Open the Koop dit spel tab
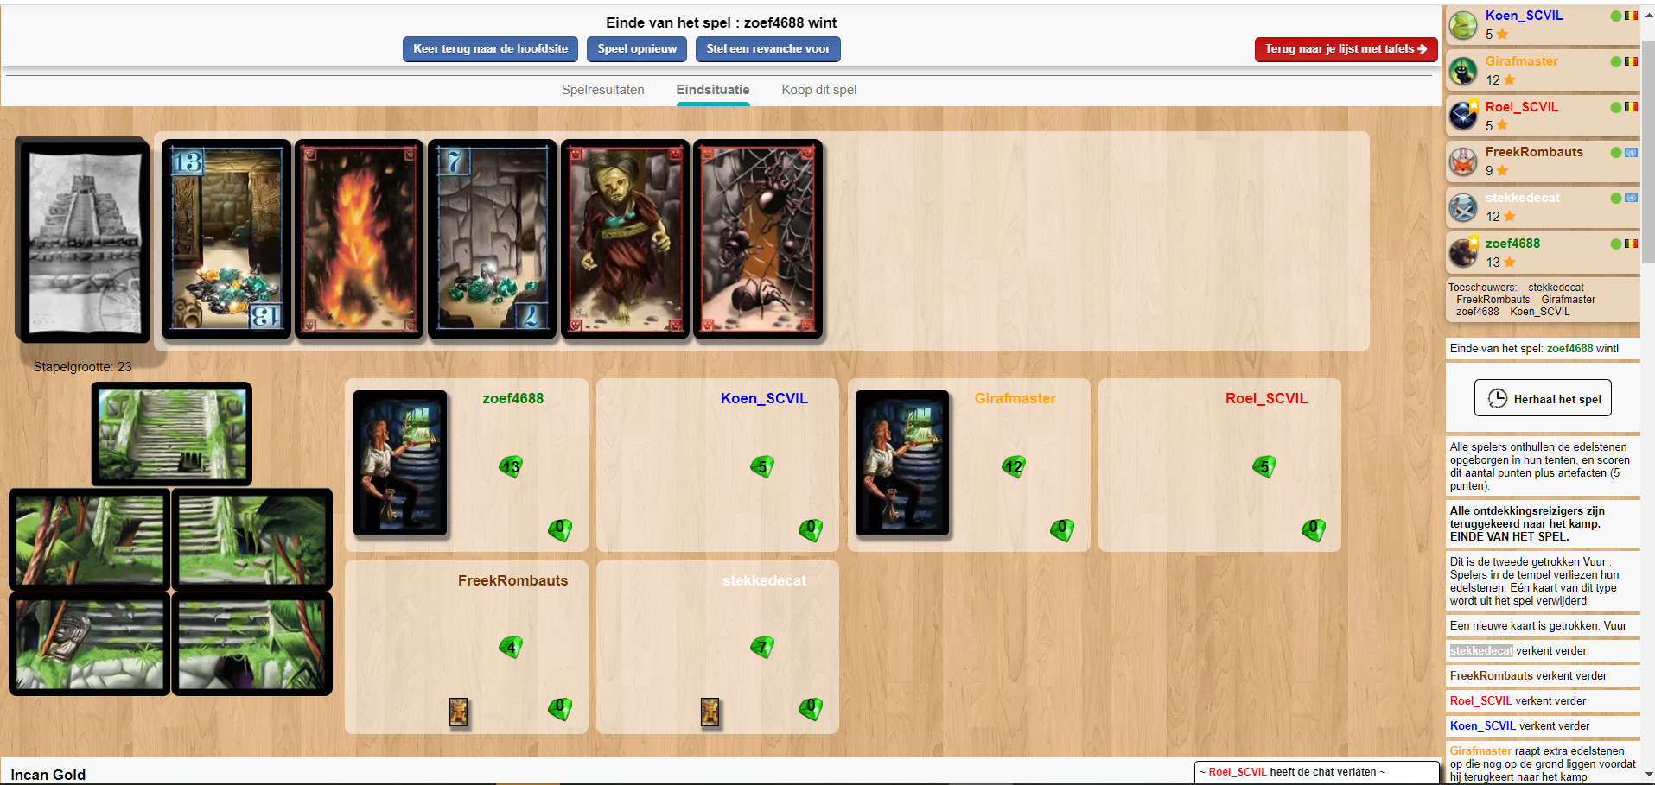The image size is (1655, 785). pyautogui.click(x=819, y=90)
